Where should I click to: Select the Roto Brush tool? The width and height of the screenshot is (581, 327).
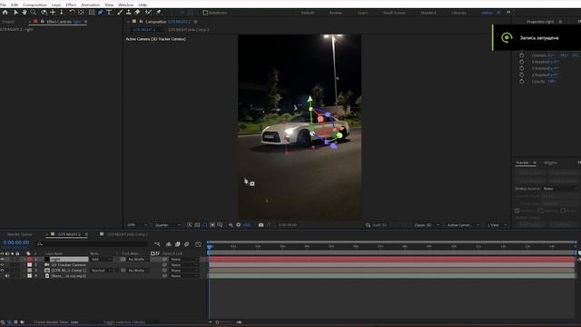[148, 12]
